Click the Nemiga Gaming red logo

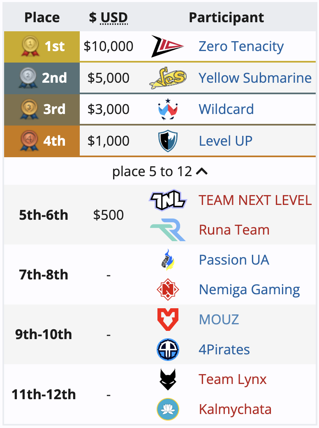(168, 289)
